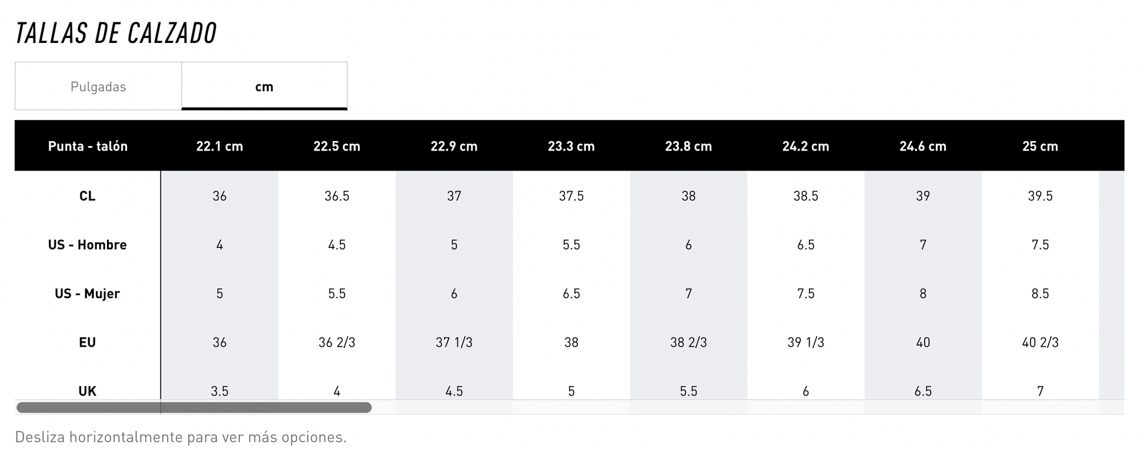Click the Desliza horizontalmente hint text
The image size is (1144, 449).
[181, 437]
